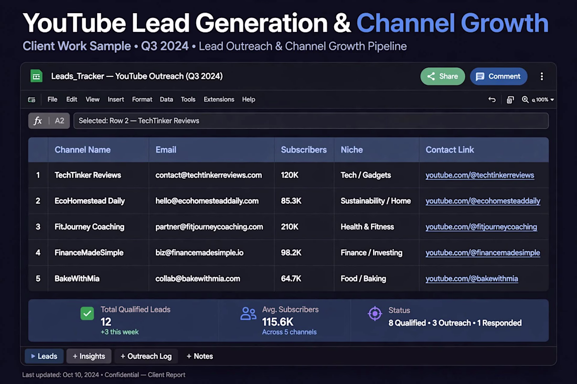577x384 pixels.
Task: Switch to the Insights sheet tab
Action: pos(89,356)
